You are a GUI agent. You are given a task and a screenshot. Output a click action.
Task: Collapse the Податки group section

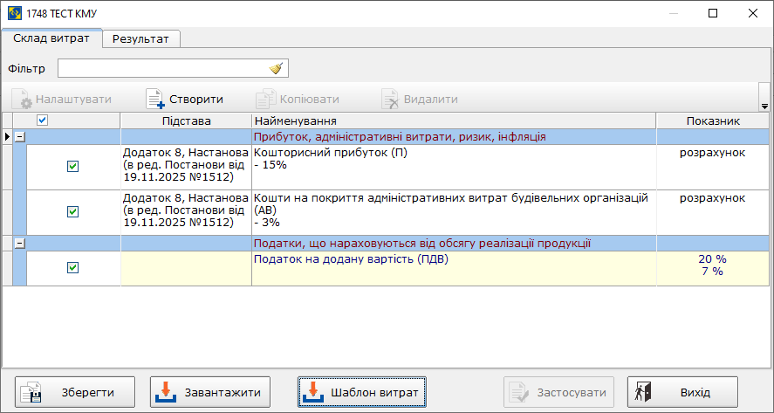tap(20, 243)
